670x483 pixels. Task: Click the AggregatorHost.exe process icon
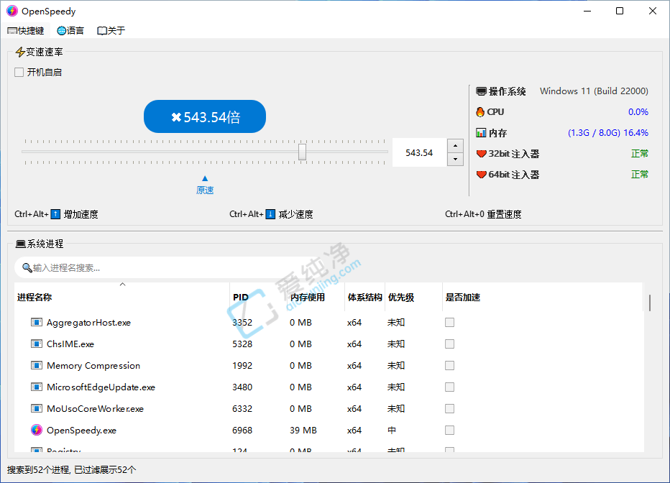point(37,322)
